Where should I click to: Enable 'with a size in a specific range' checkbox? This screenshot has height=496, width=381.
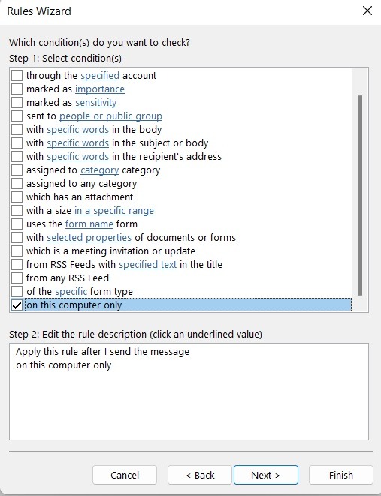click(17, 210)
